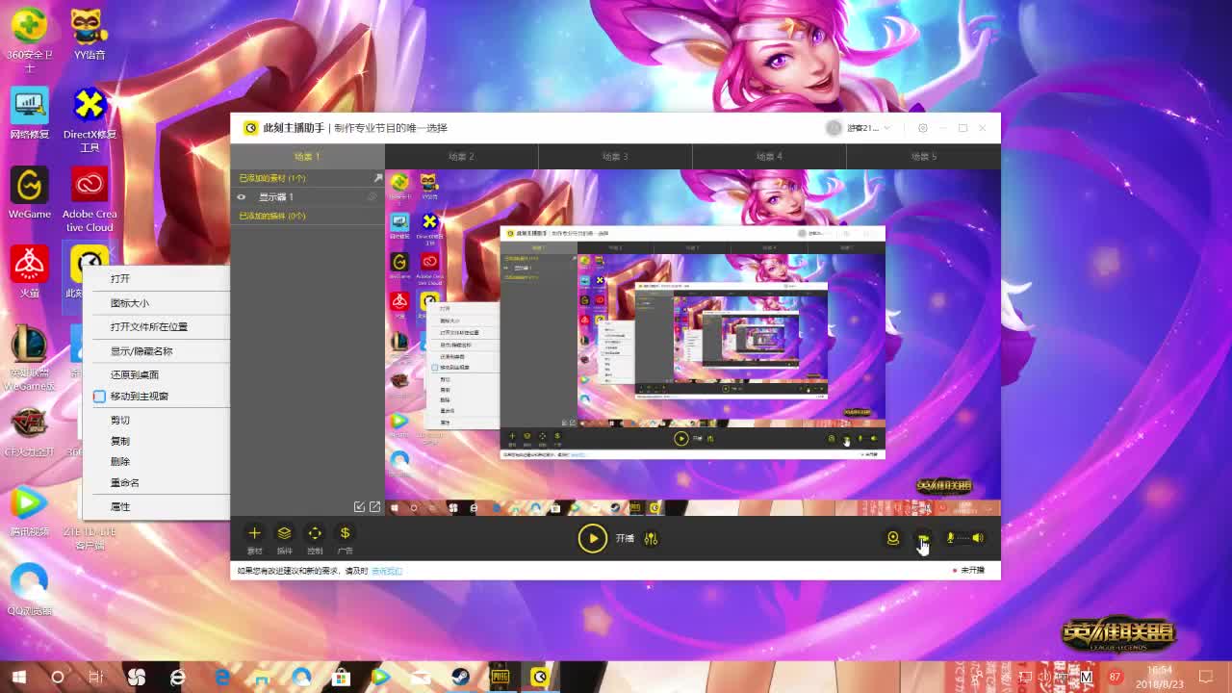Open PUBG from the taskbar
The image size is (1232, 693).
click(x=500, y=677)
